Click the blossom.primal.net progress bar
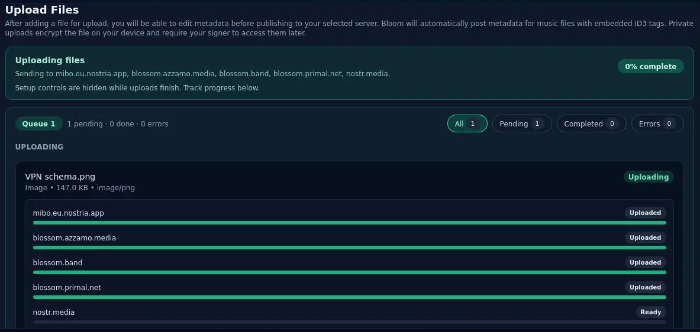The width and height of the screenshot is (700, 332). tap(349, 297)
